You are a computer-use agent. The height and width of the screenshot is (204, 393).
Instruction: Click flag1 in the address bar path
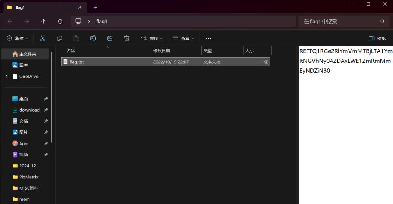[101, 22]
